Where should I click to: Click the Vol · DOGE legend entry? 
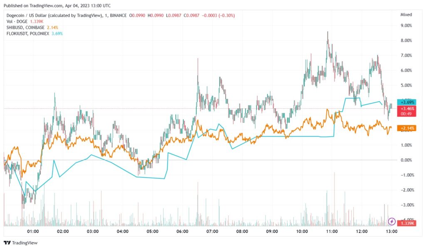click(17, 22)
